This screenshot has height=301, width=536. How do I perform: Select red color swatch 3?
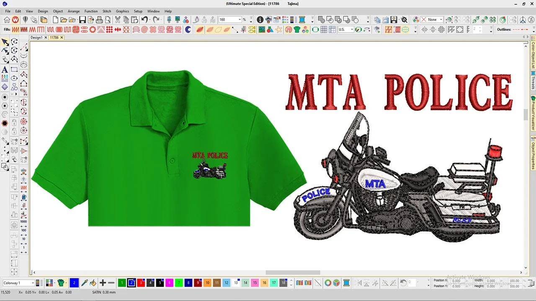(141, 283)
